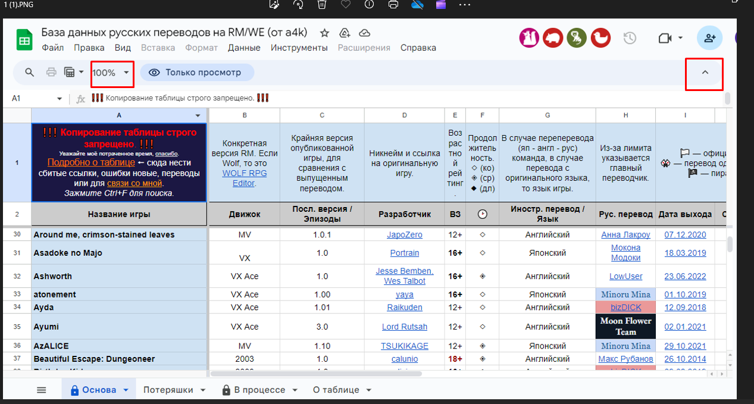Viewport: 754px width, 404px height.
Task: Open the Данные menu
Action: (244, 48)
